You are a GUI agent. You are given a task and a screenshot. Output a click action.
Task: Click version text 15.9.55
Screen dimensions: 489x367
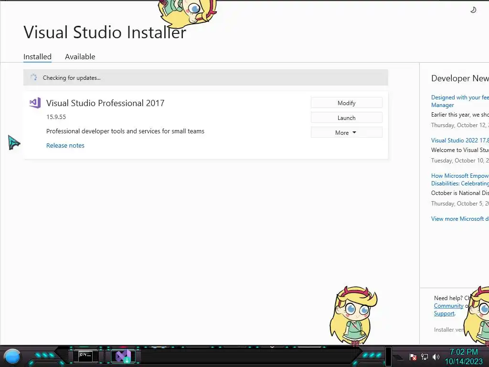click(x=56, y=117)
